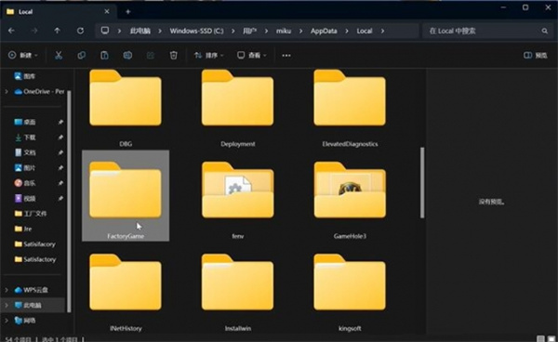
Task: Select the Installwin folder
Action: pos(238,293)
